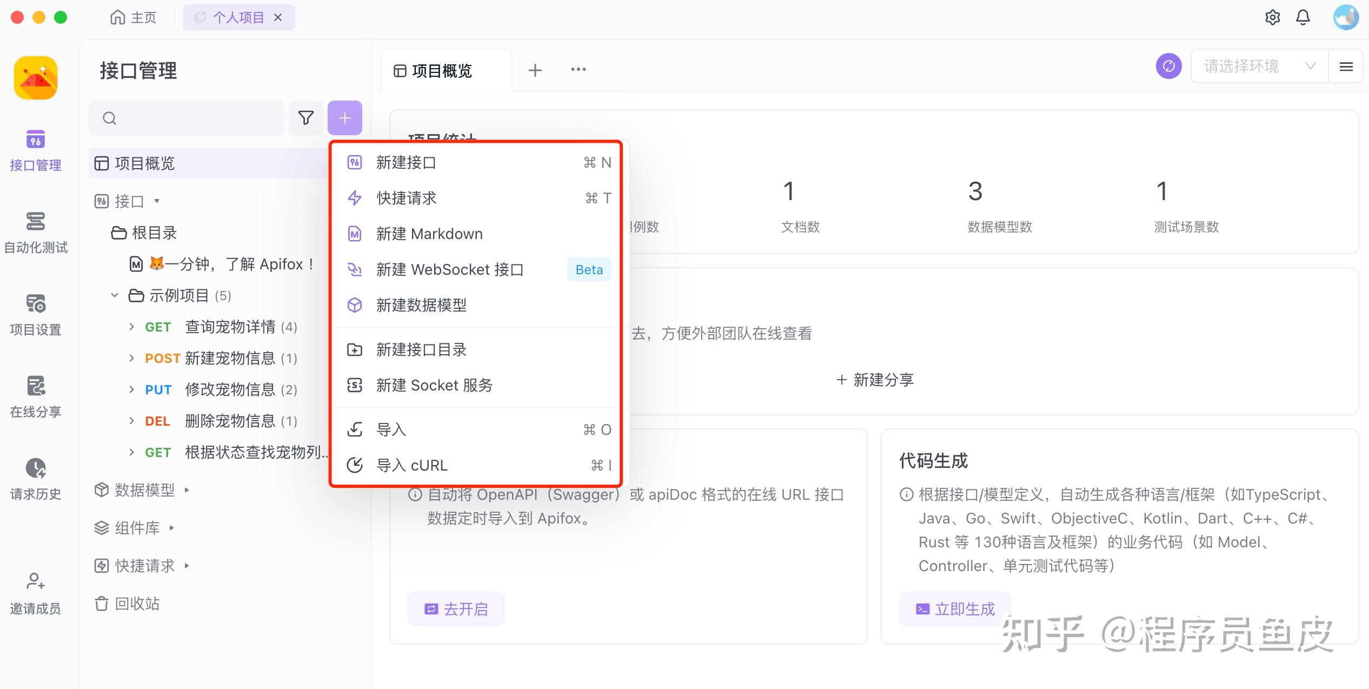Viewport: 1369px width, 689px height.
Task: Click the interface search field
Action: click(x=187, y=118)
